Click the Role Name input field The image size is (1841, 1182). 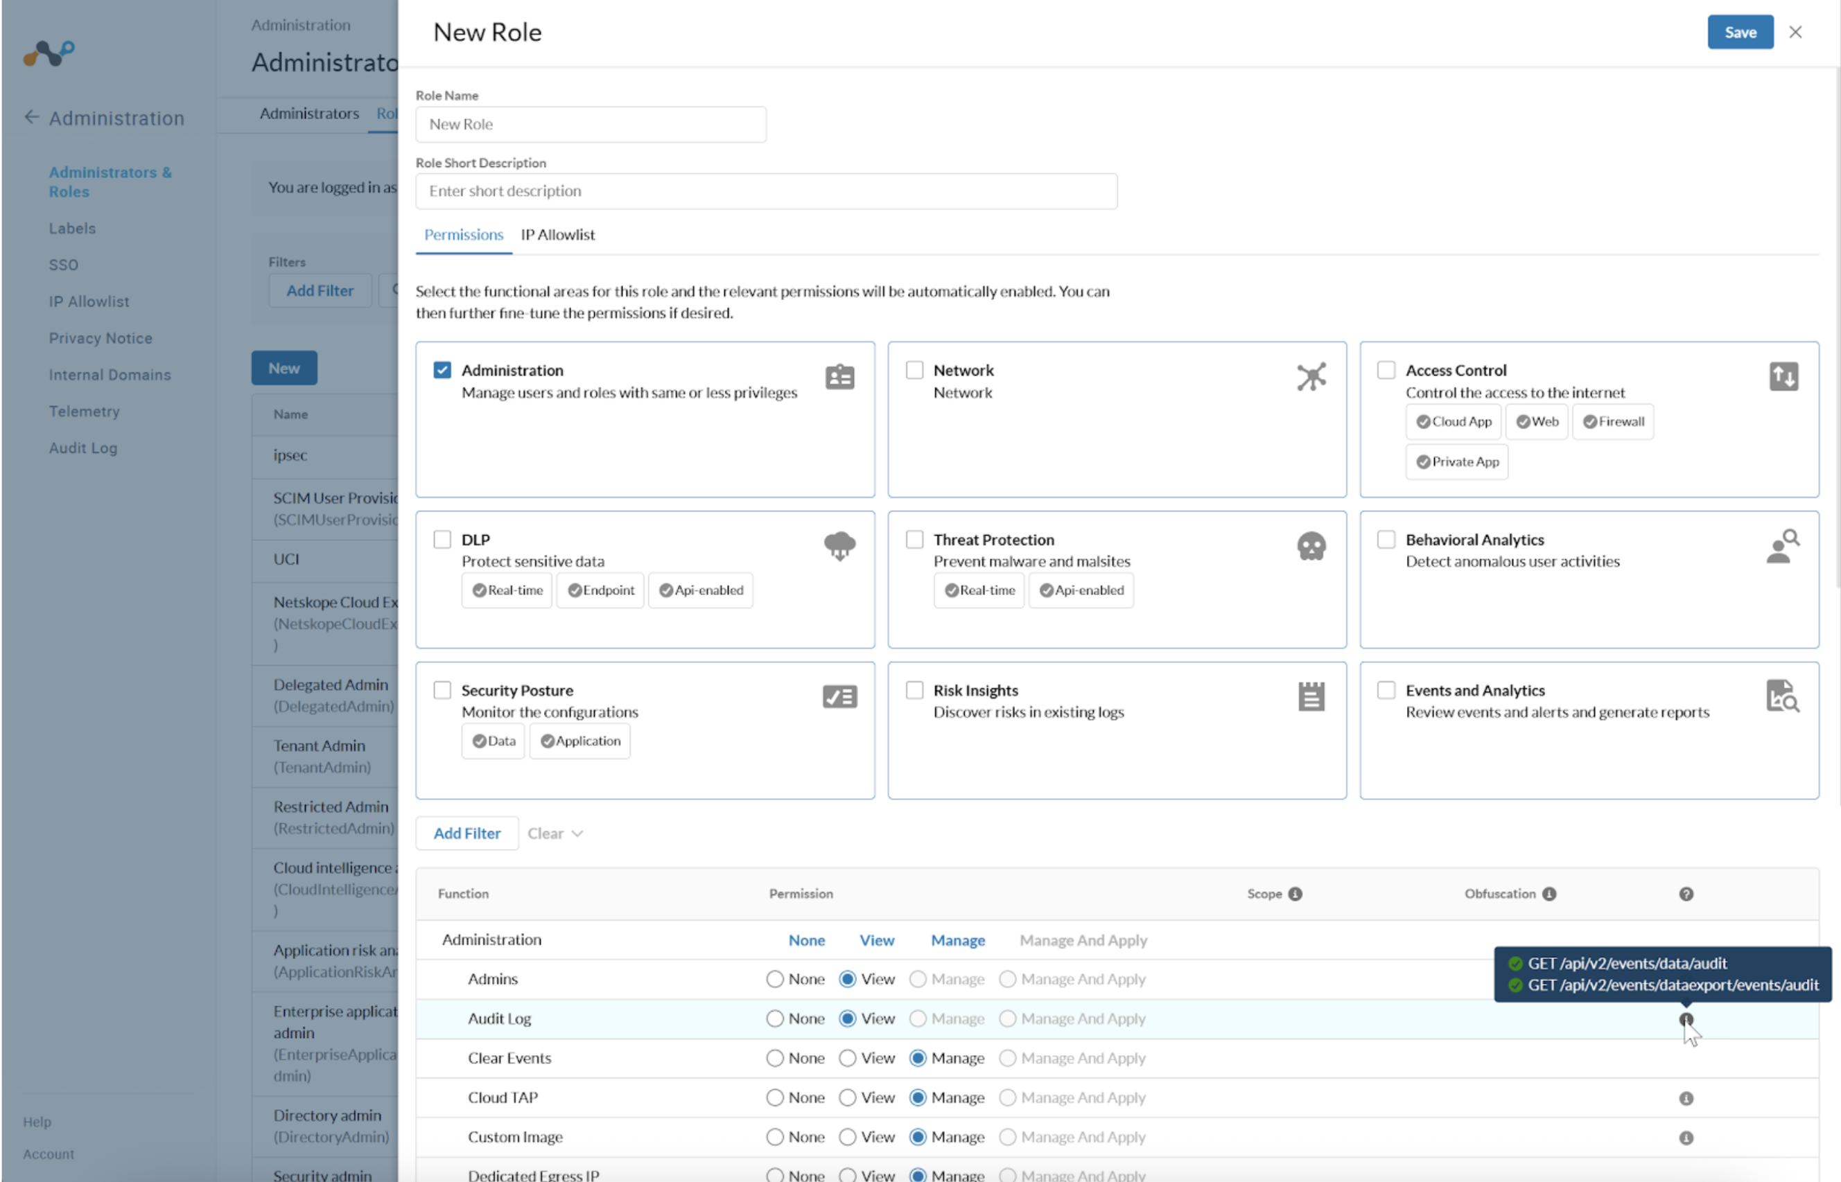(591, 124)
